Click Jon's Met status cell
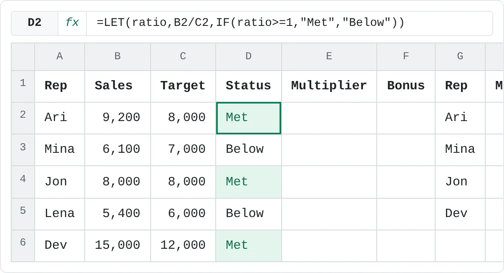The width and height of the screenshot is (504, 273). coord(249,182)
